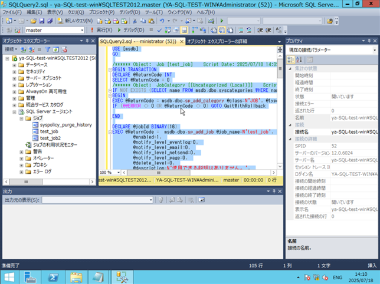Toggle the highlighted Results to Grid button
The image size is (380, 284).
tap(222, 30)
